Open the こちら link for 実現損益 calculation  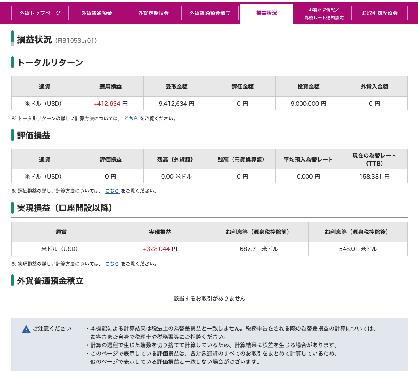pos(112,264)
